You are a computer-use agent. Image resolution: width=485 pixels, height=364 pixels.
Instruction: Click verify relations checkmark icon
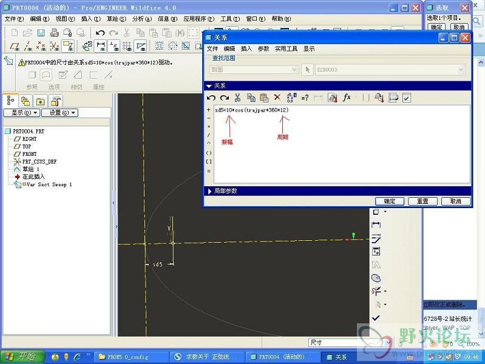[407, 98]
